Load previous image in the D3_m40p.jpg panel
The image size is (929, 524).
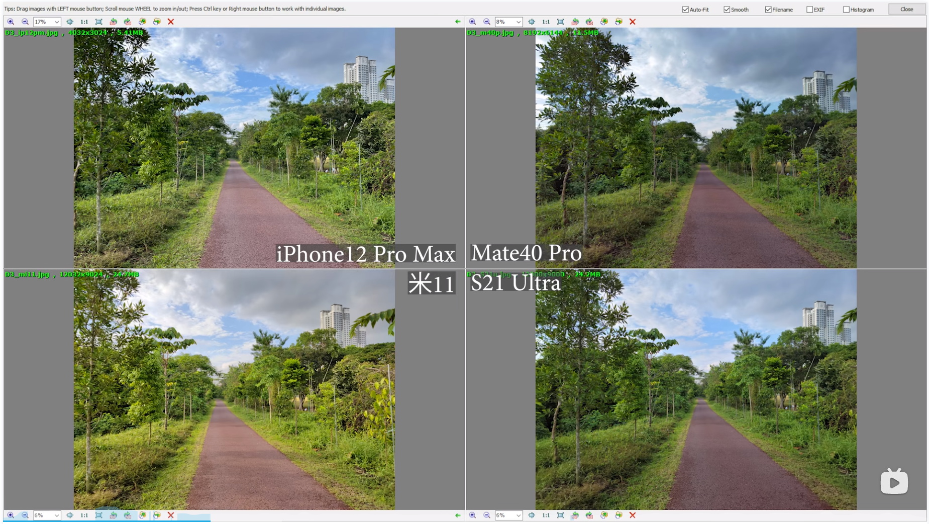click(x=604, y=22)
